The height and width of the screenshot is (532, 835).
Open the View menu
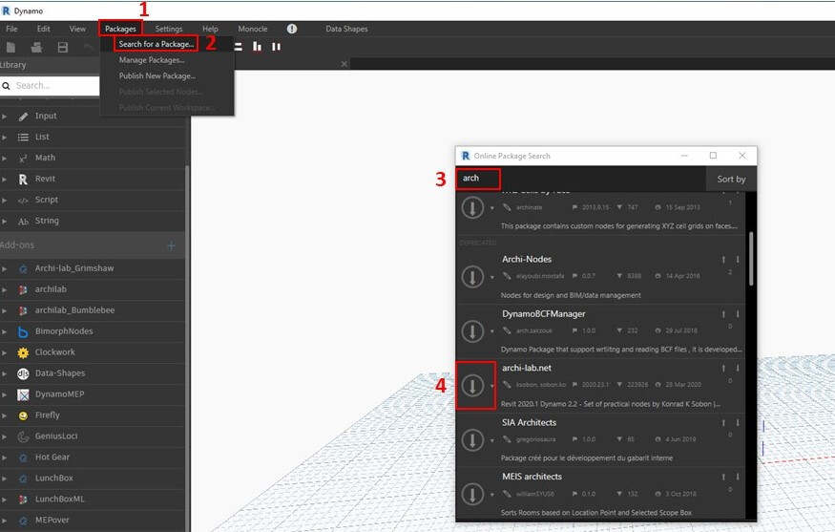click(x=77, y=29)
